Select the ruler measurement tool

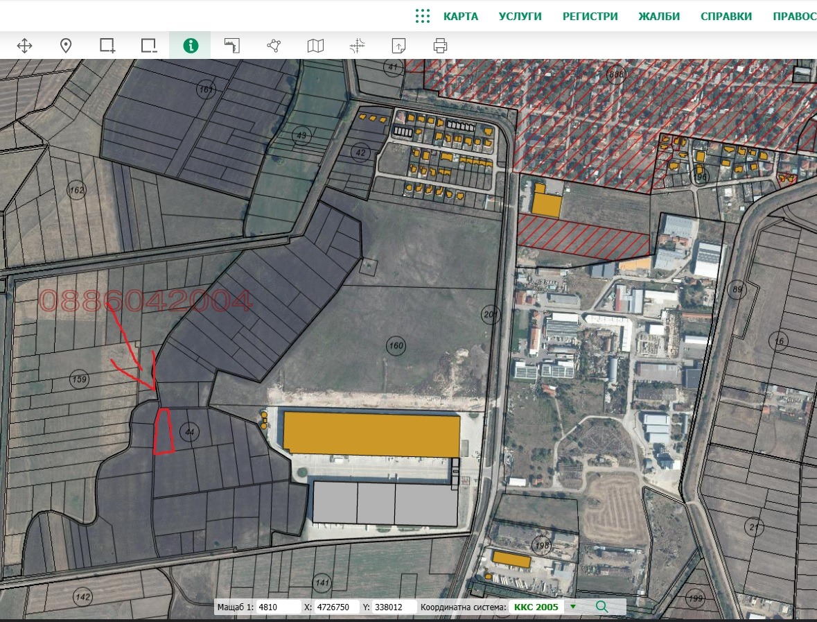(232, 46)
